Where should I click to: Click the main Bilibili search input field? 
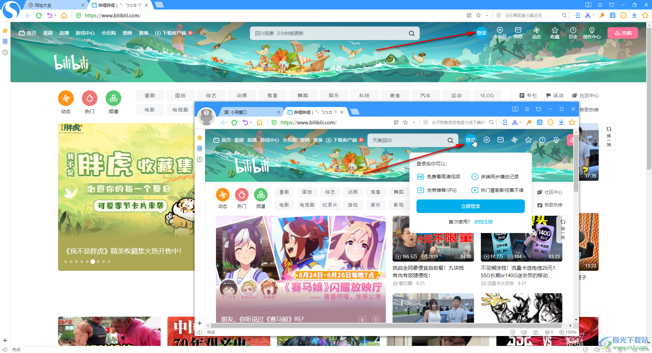coord(329,33)
